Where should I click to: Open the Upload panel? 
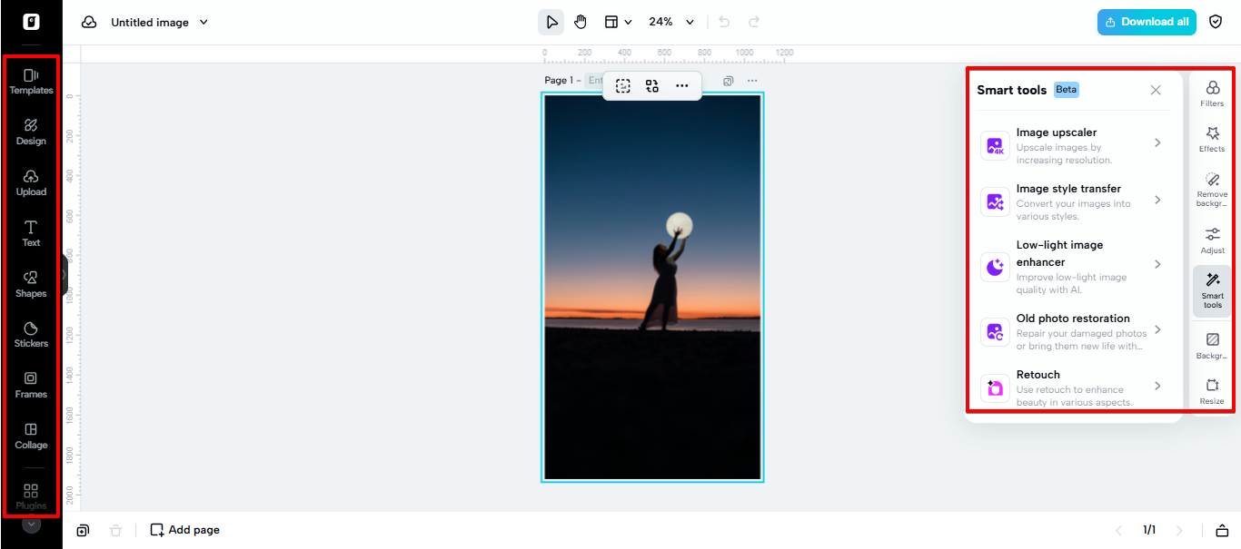click(31, 183)
